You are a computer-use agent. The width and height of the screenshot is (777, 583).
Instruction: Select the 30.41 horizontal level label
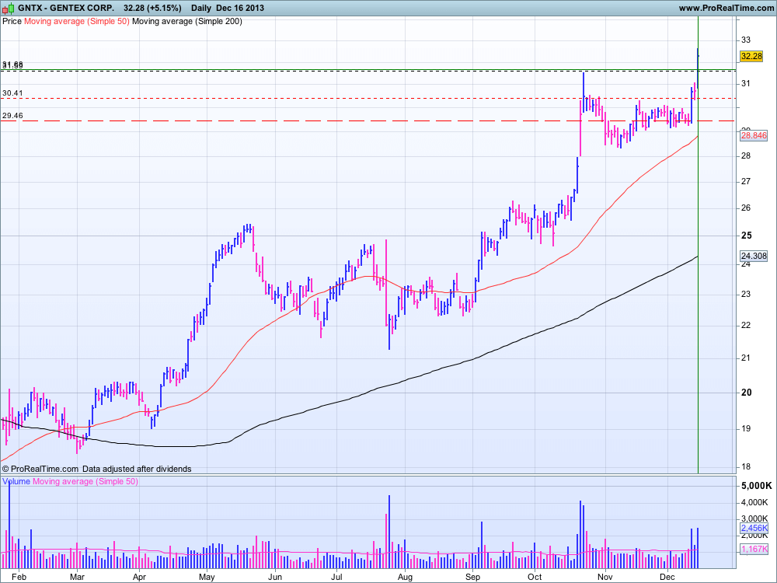pos(12,93)
